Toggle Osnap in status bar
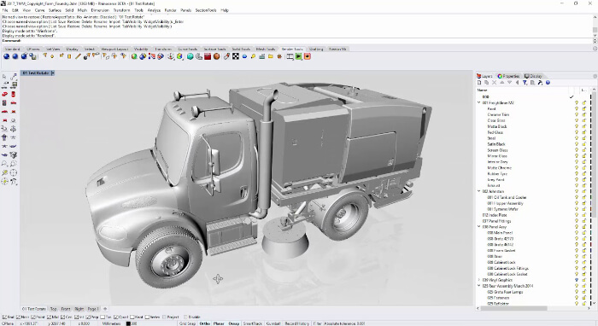This screenshot has height=326, width=598. (234, 323)
